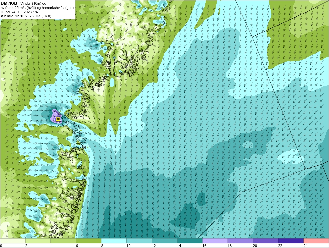Click the legend label 24
The width and height of the screenshot is (329, 248).
pos(306,246)
